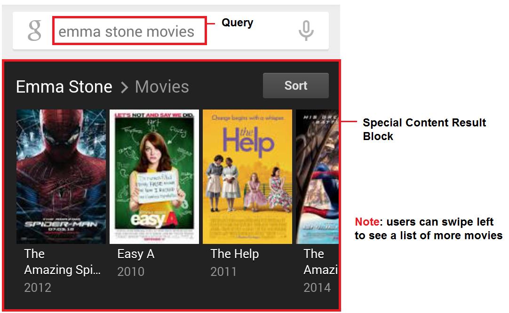
Task: Open the partially visible 2014 Spider-Man poster
Action: click(317, 176)
